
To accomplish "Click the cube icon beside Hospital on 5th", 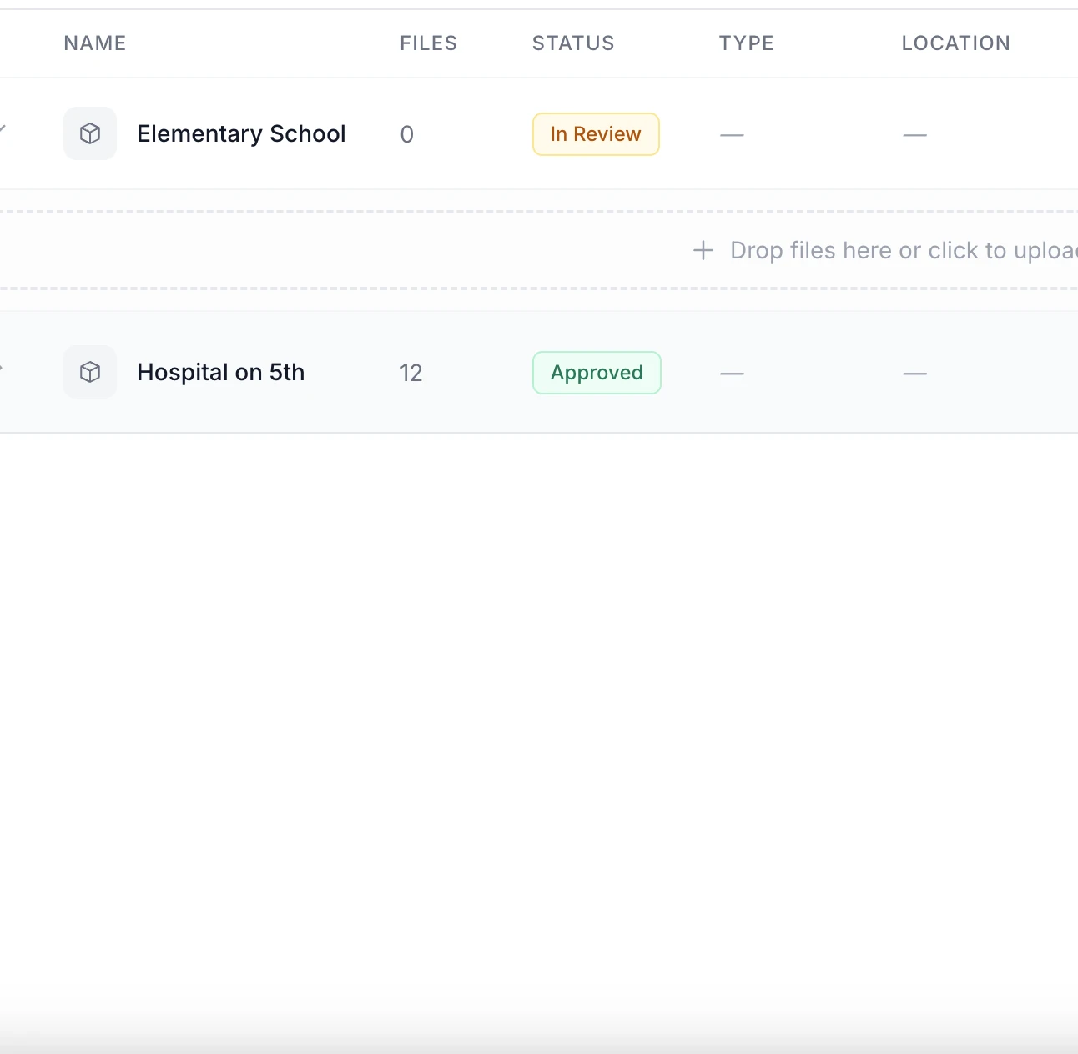I will click(x=89, y=372).
